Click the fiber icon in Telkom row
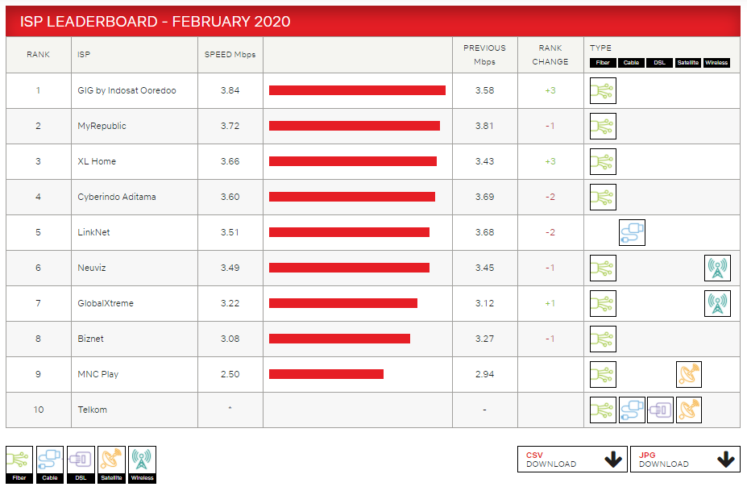Screen dimensions: 747x491 click(x=603, y=410)
